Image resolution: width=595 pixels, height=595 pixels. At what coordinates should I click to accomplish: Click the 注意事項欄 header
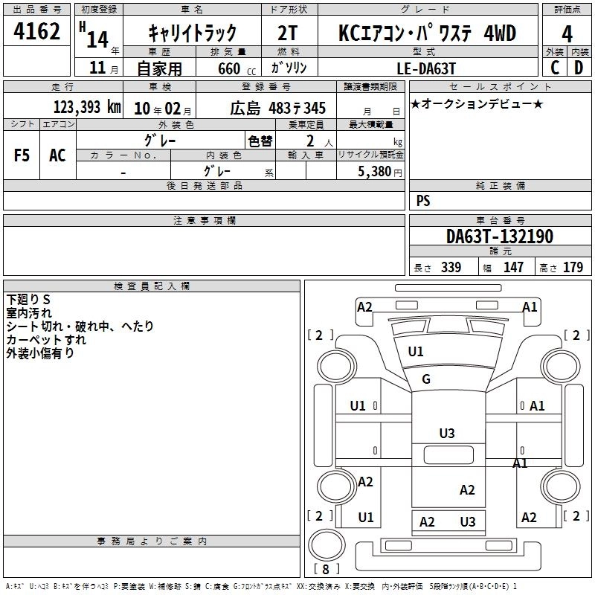coord(204,220)
